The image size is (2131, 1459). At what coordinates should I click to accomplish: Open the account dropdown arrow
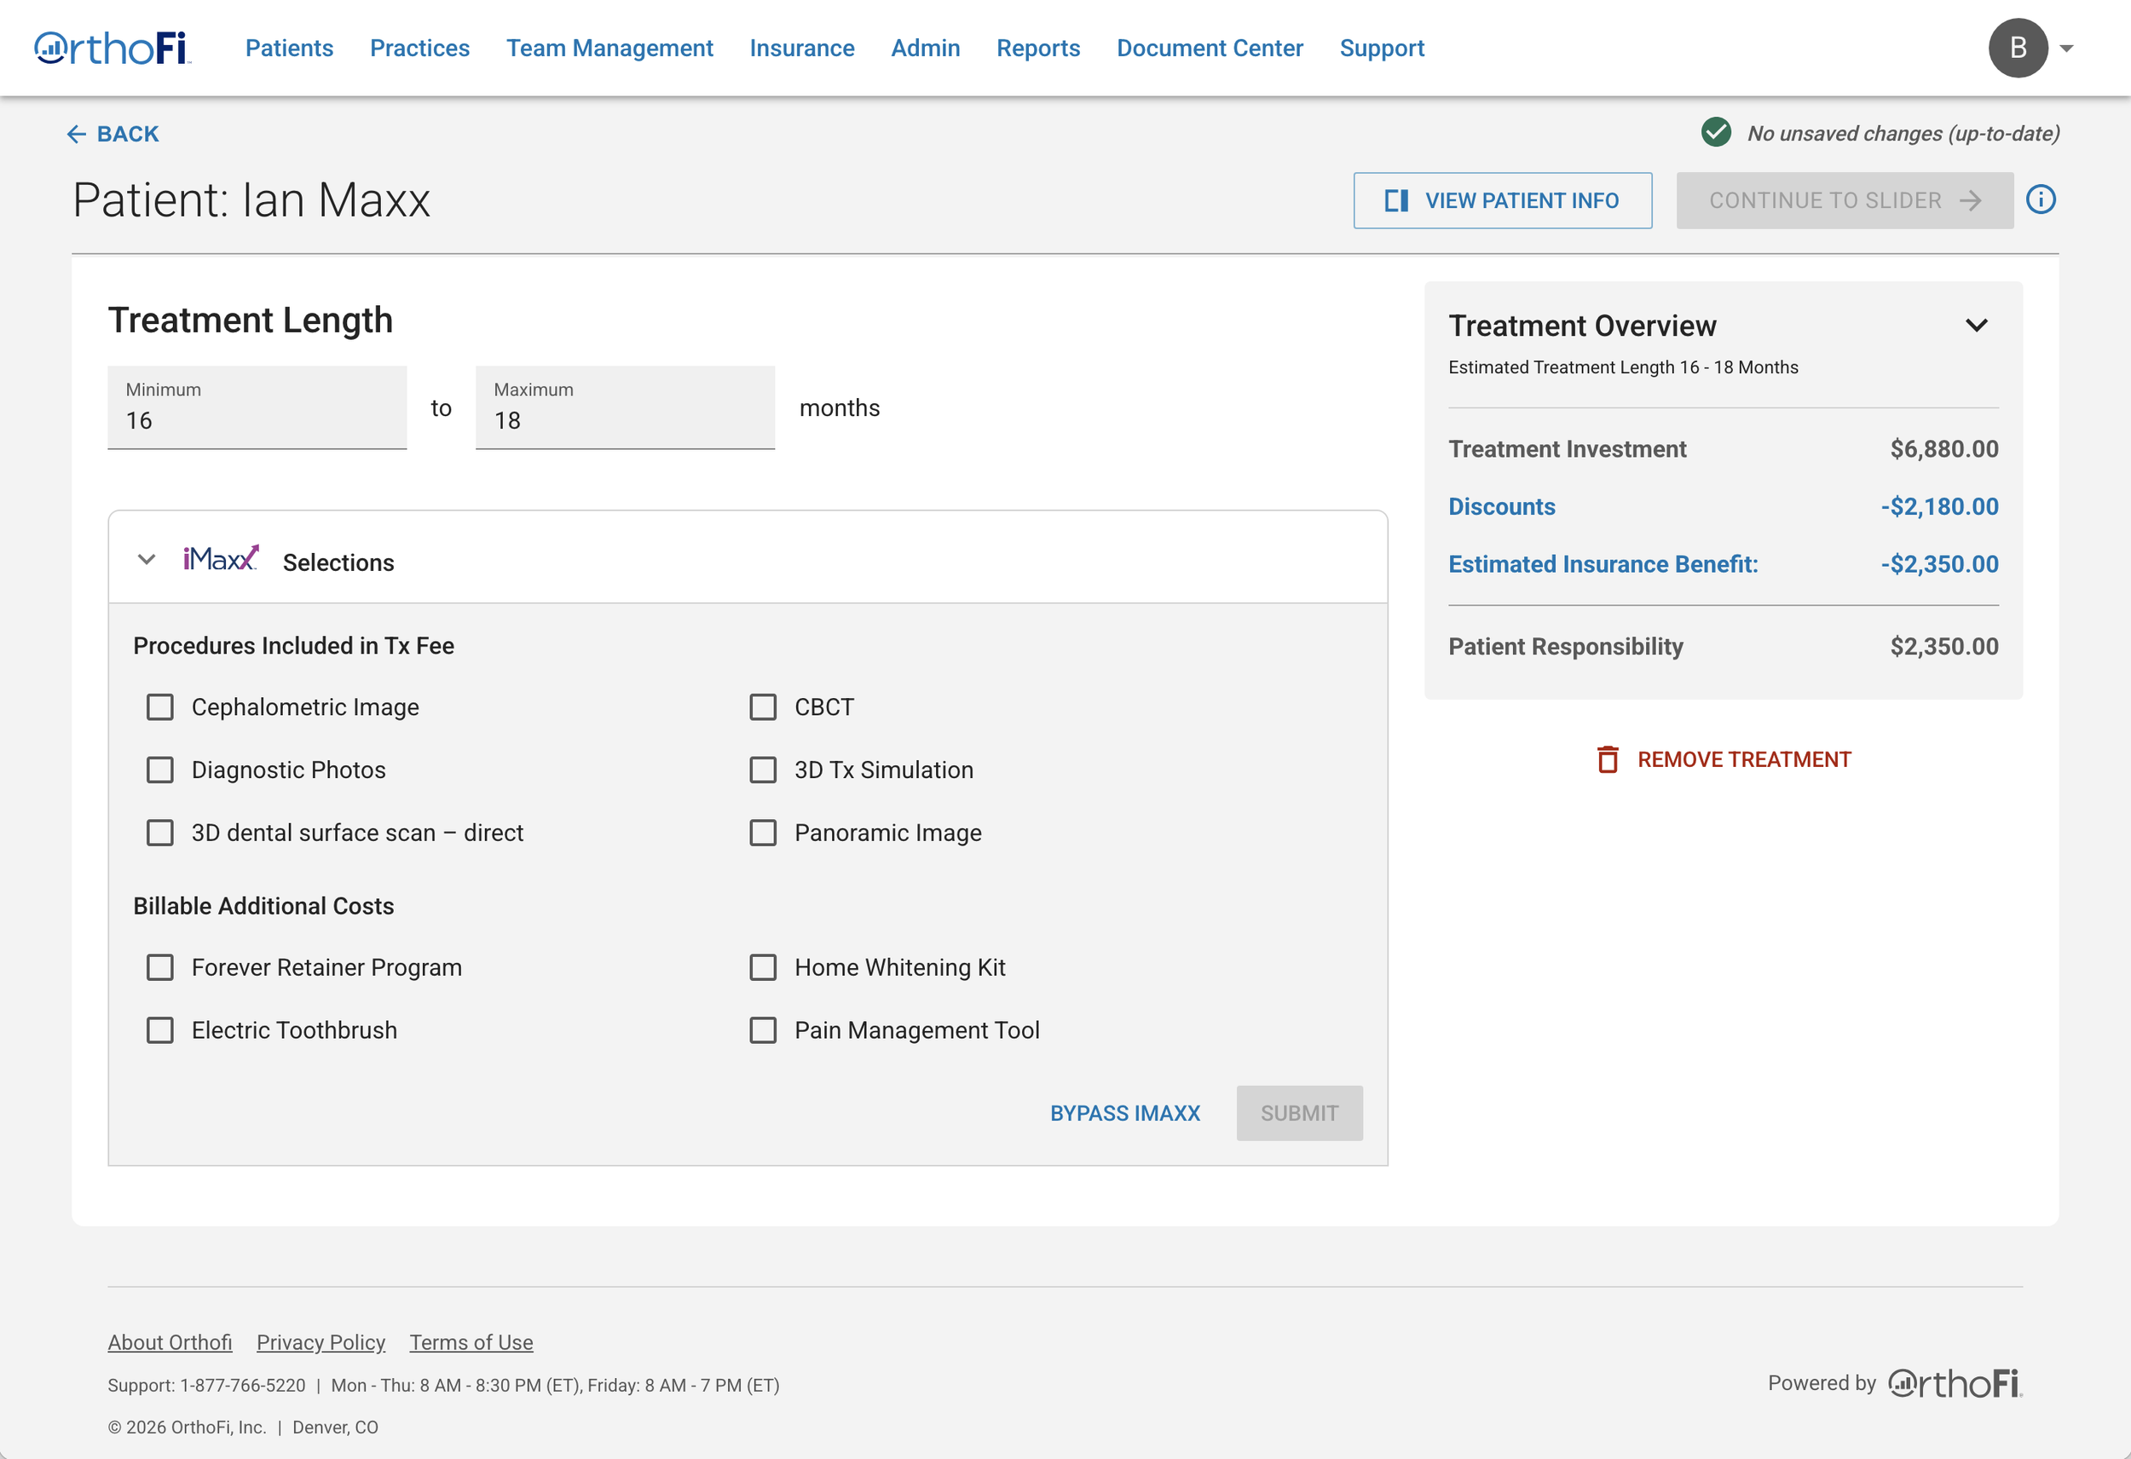click(2066, 49)
